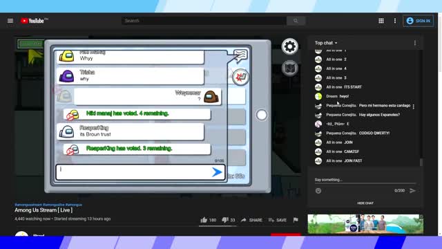Dislike the video with thumbs down
This screenshot has height=249, width=442.
pyautogui.click(x=229, y=220)
